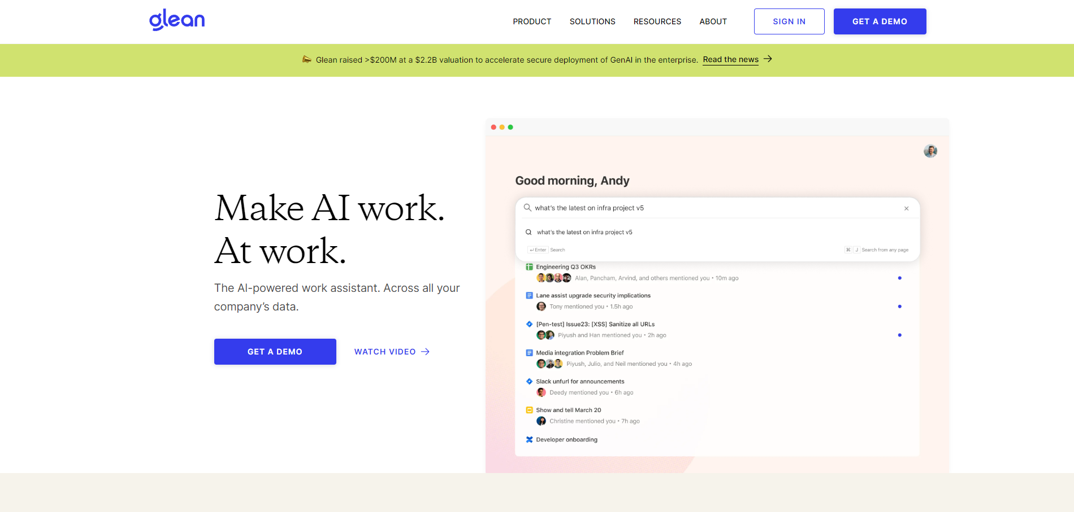Open the Read the news link
The height and width of the screenshot is (512, 1074).
pos(730,59)
